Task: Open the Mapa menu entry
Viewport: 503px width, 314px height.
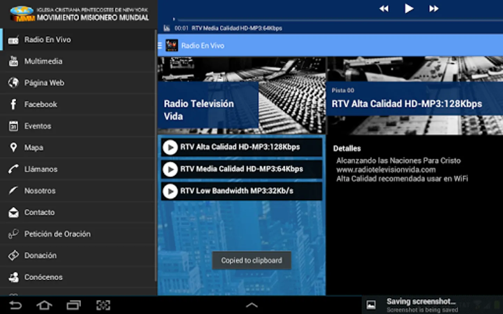Action: point(78,148)
